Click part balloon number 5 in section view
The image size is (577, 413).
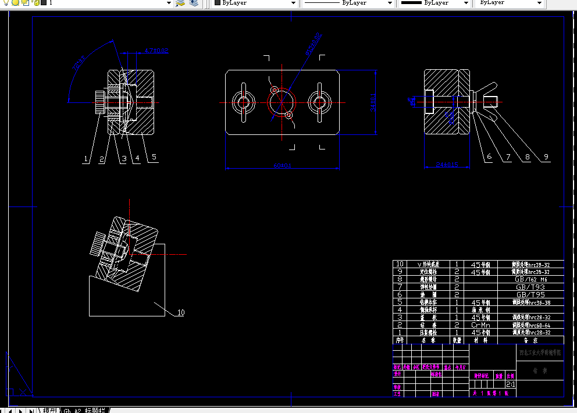click(x=154, y=157)
